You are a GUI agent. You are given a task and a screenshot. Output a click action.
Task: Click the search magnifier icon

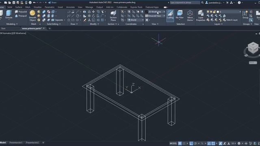click(202, 2)
